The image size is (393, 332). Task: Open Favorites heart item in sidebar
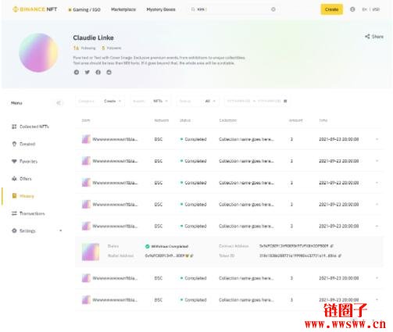[x=24, y=162]
